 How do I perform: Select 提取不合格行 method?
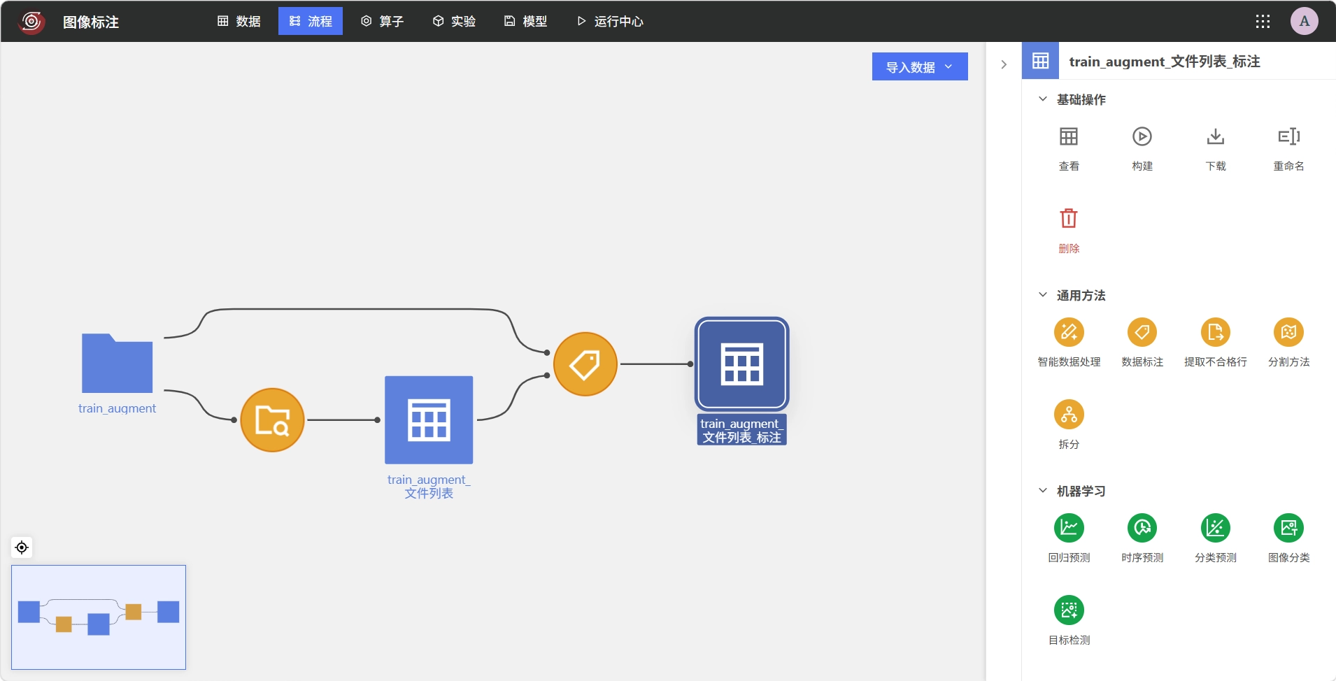(x=1216, y=332)
